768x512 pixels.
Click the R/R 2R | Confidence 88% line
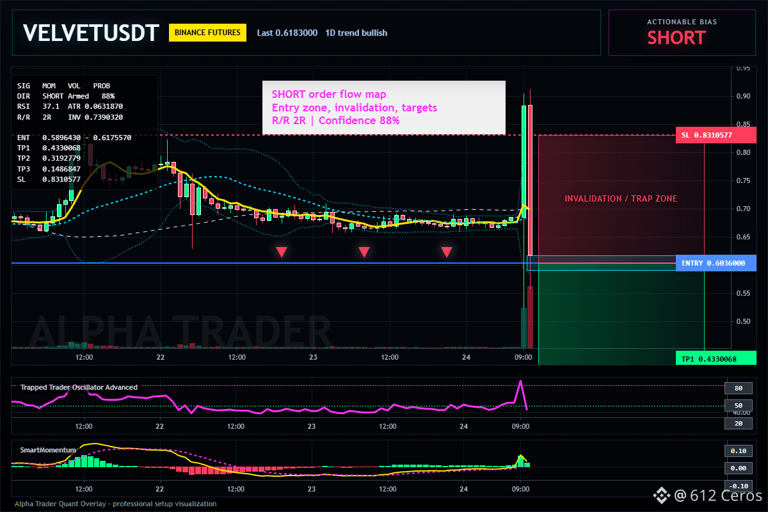tap(336, 120)
